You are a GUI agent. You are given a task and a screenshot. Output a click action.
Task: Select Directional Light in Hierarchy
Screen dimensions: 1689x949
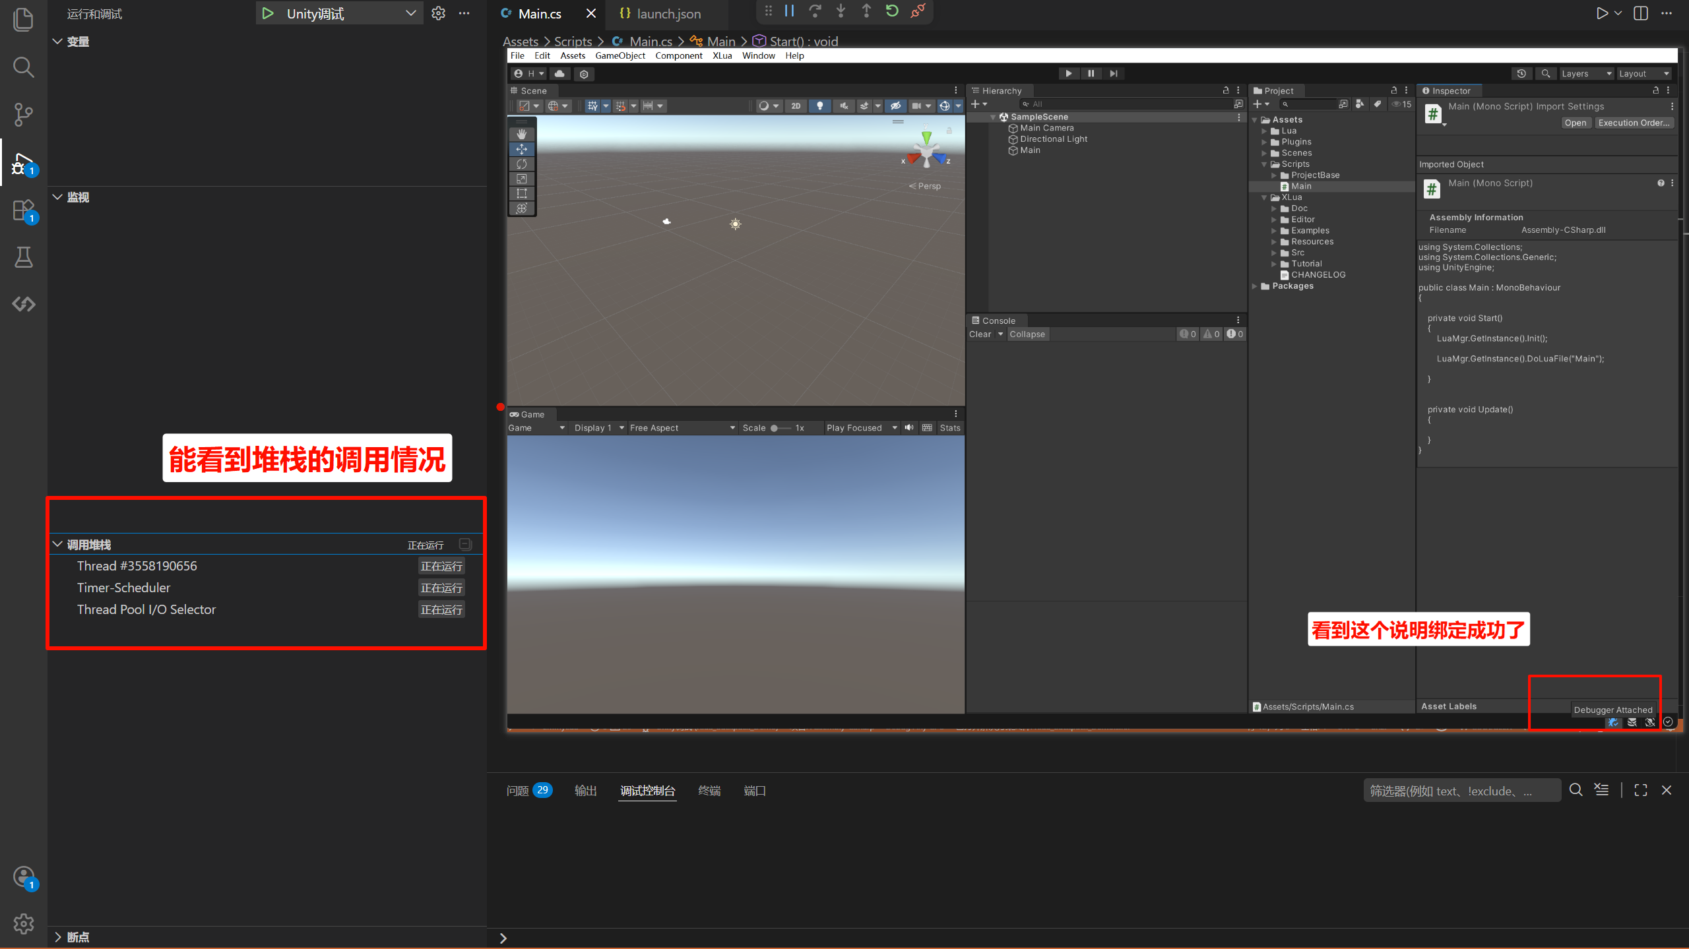pos(1053,139)
